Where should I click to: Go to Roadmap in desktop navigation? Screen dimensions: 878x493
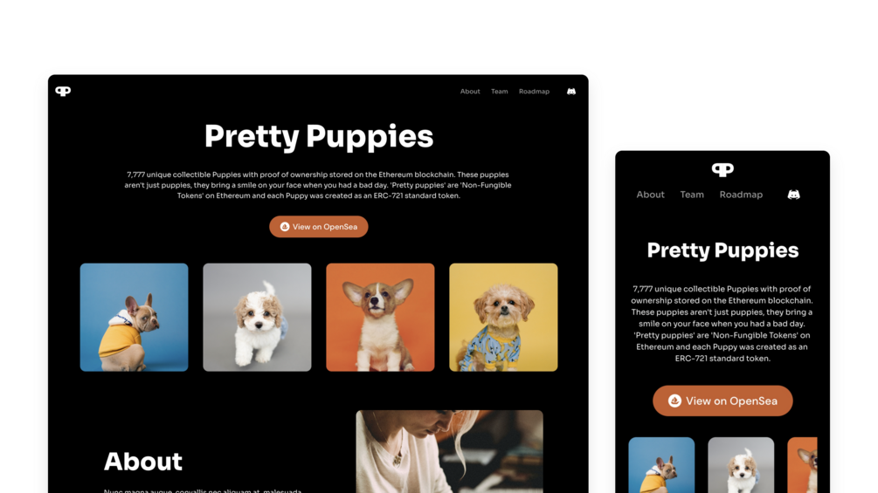click(534, 92)
